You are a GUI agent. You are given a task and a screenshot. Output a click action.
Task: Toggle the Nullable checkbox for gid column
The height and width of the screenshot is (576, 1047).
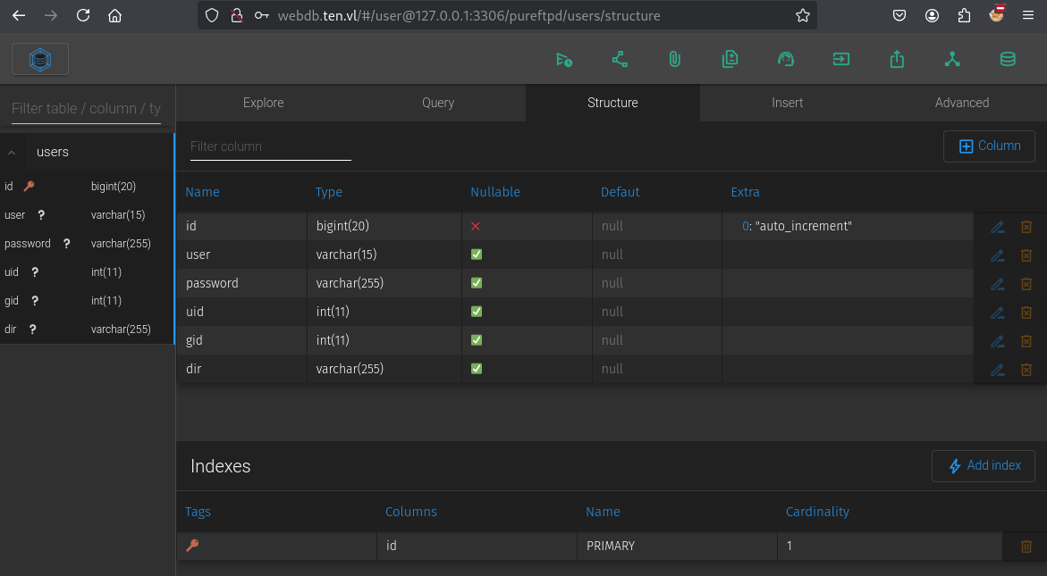pyautogui.click(x=476, y=340)
